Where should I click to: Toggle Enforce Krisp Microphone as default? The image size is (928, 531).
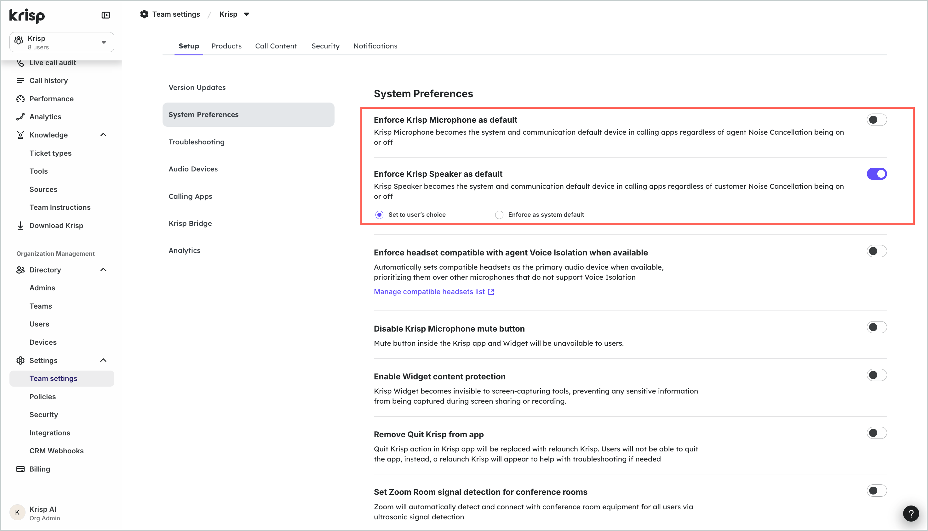coord(877,120)
